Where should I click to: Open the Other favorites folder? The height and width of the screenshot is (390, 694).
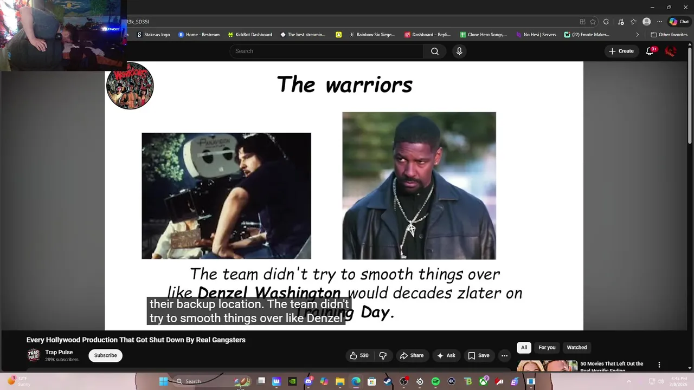(669, 35)
